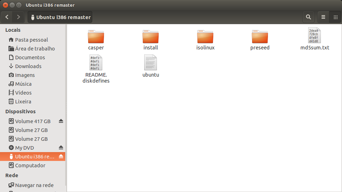Maximize the file manager window

point(19,5)
